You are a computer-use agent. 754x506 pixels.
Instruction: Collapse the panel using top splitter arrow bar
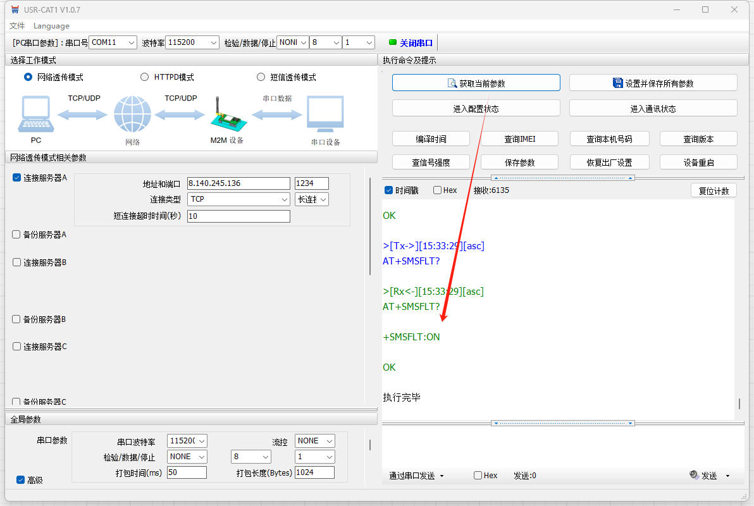[563, 178]
